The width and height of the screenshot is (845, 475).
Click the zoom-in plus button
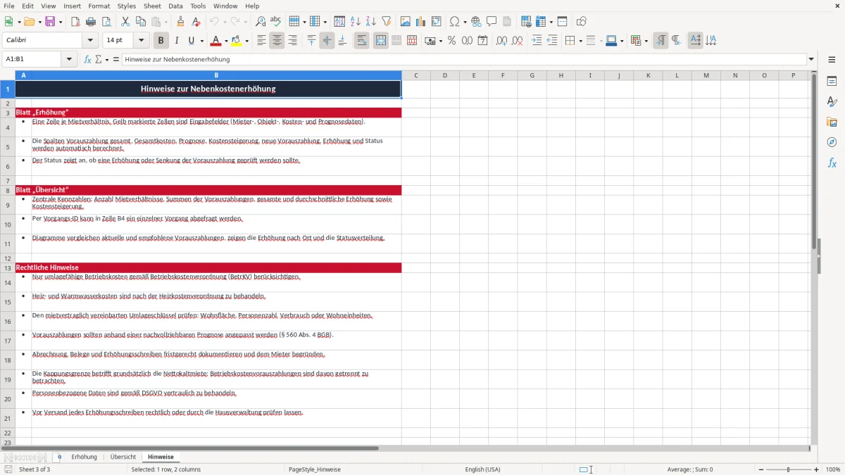click(x=817, y=469)
